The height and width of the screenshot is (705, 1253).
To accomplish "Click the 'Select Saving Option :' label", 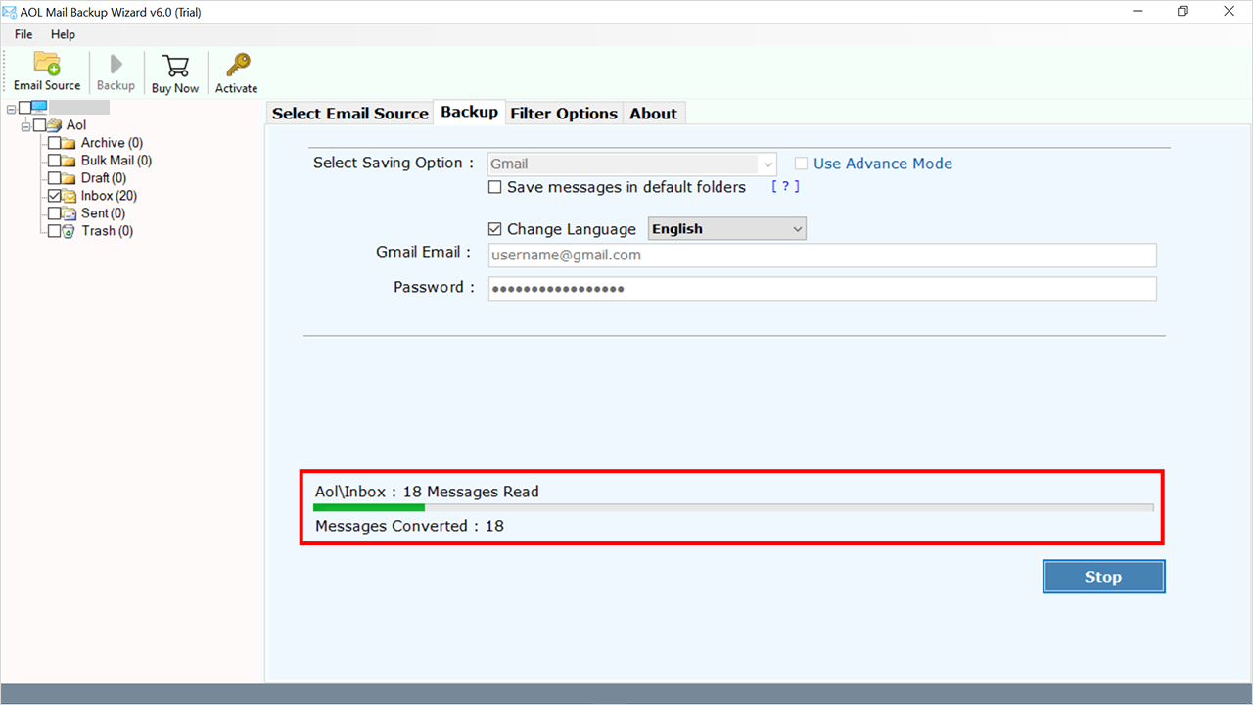I will pos(394,163).
